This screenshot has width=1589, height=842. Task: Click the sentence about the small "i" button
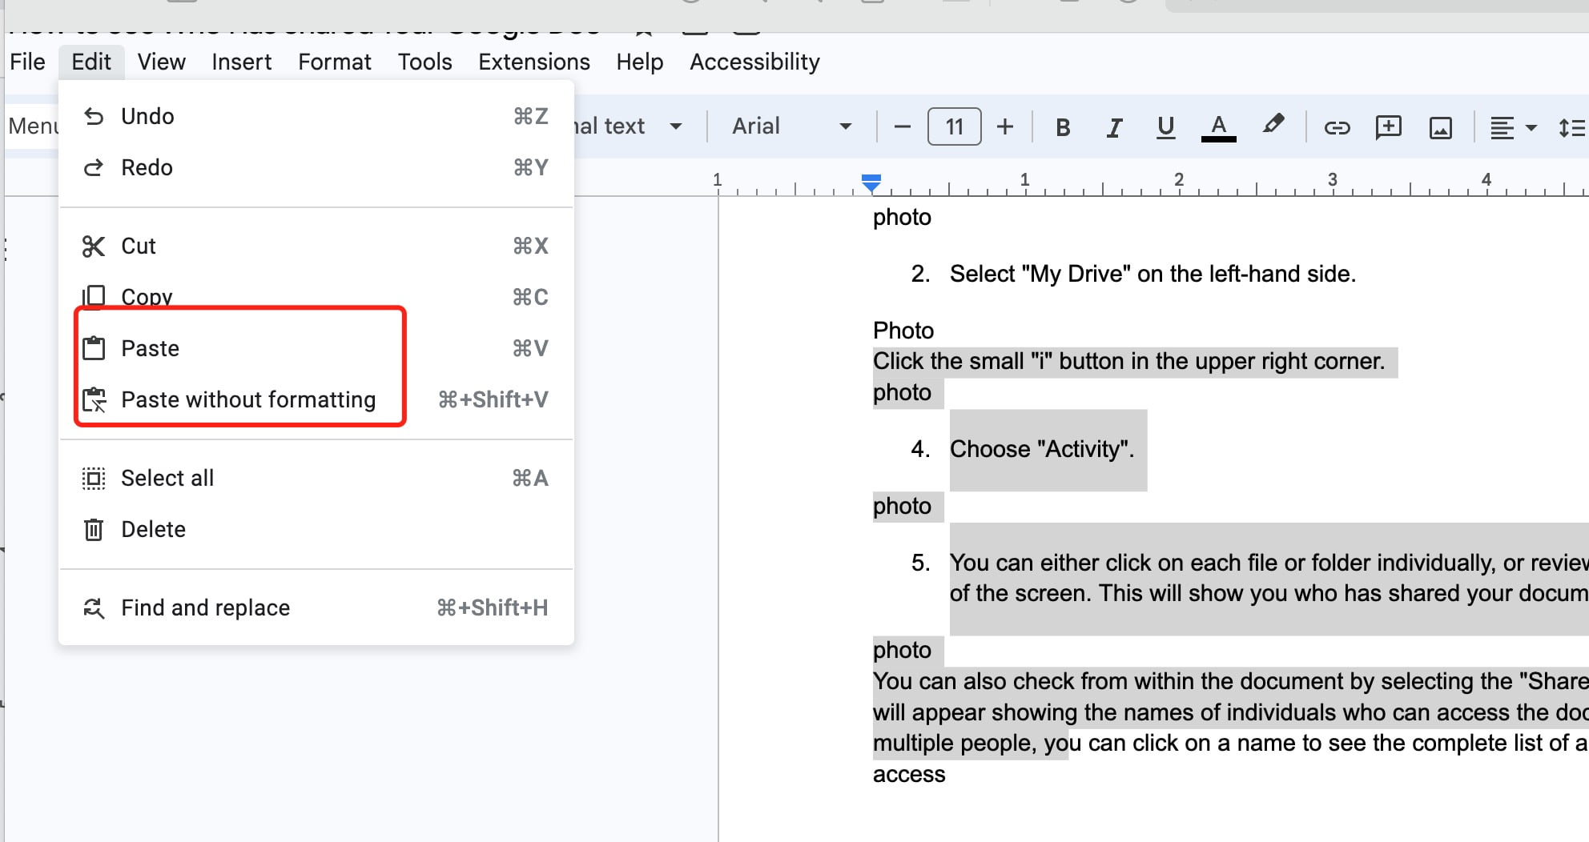click(x=1128, y=362)
